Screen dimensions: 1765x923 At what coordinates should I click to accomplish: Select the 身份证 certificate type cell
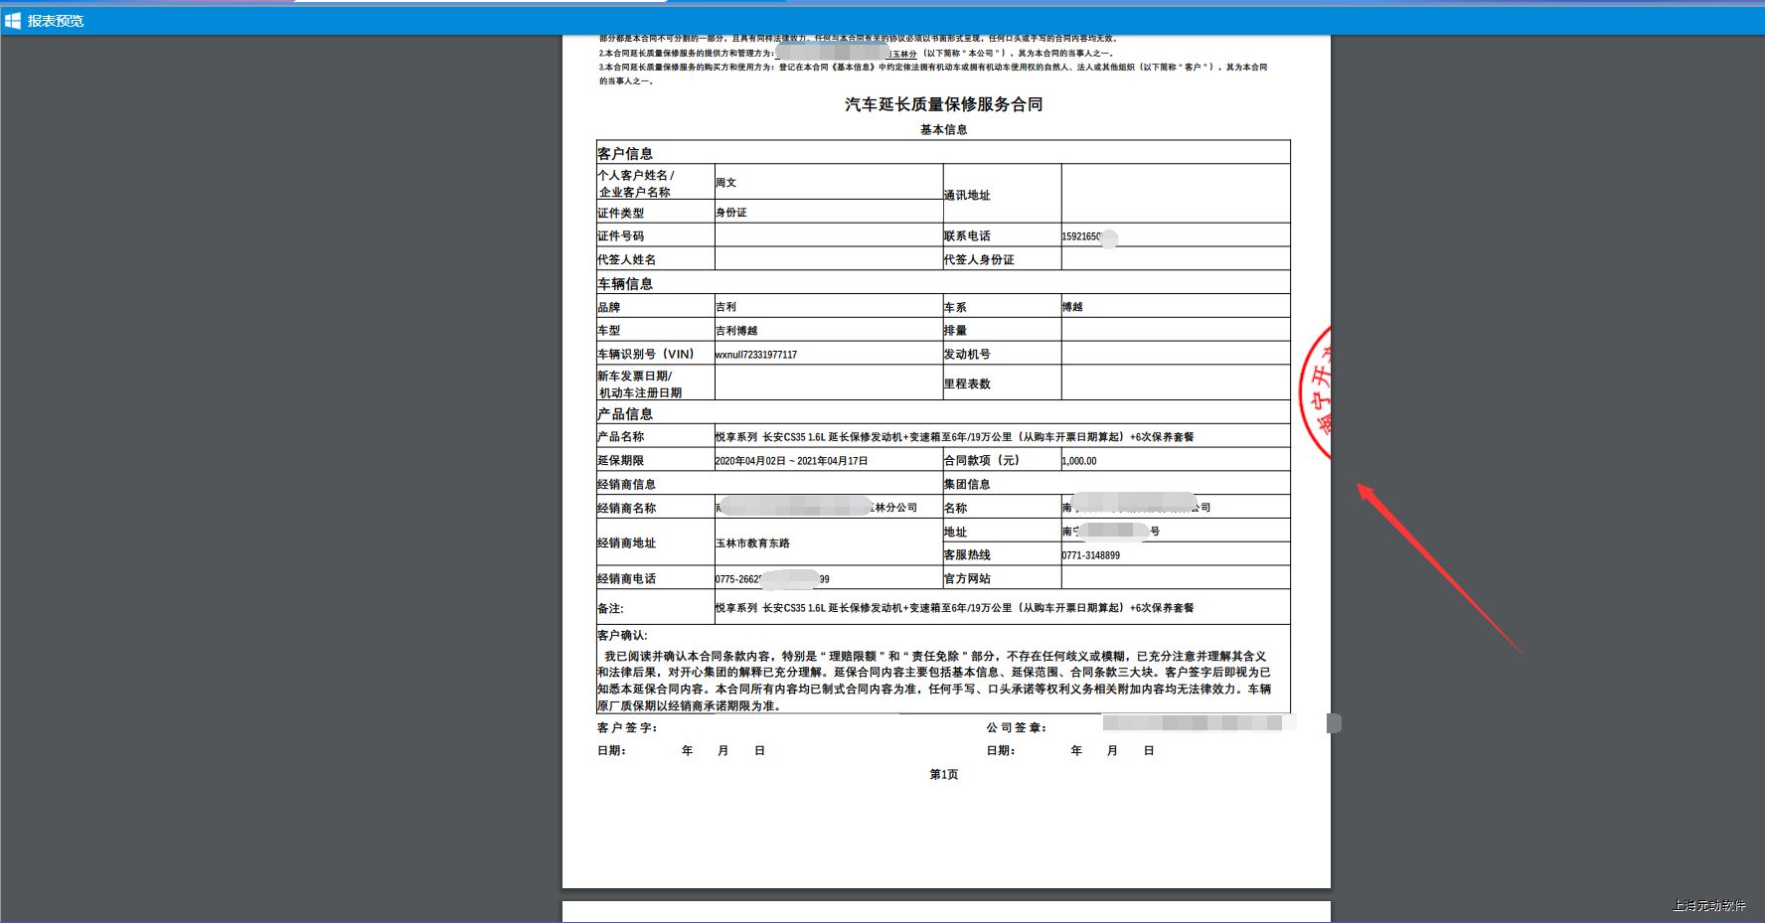click(x=731, y=213)
